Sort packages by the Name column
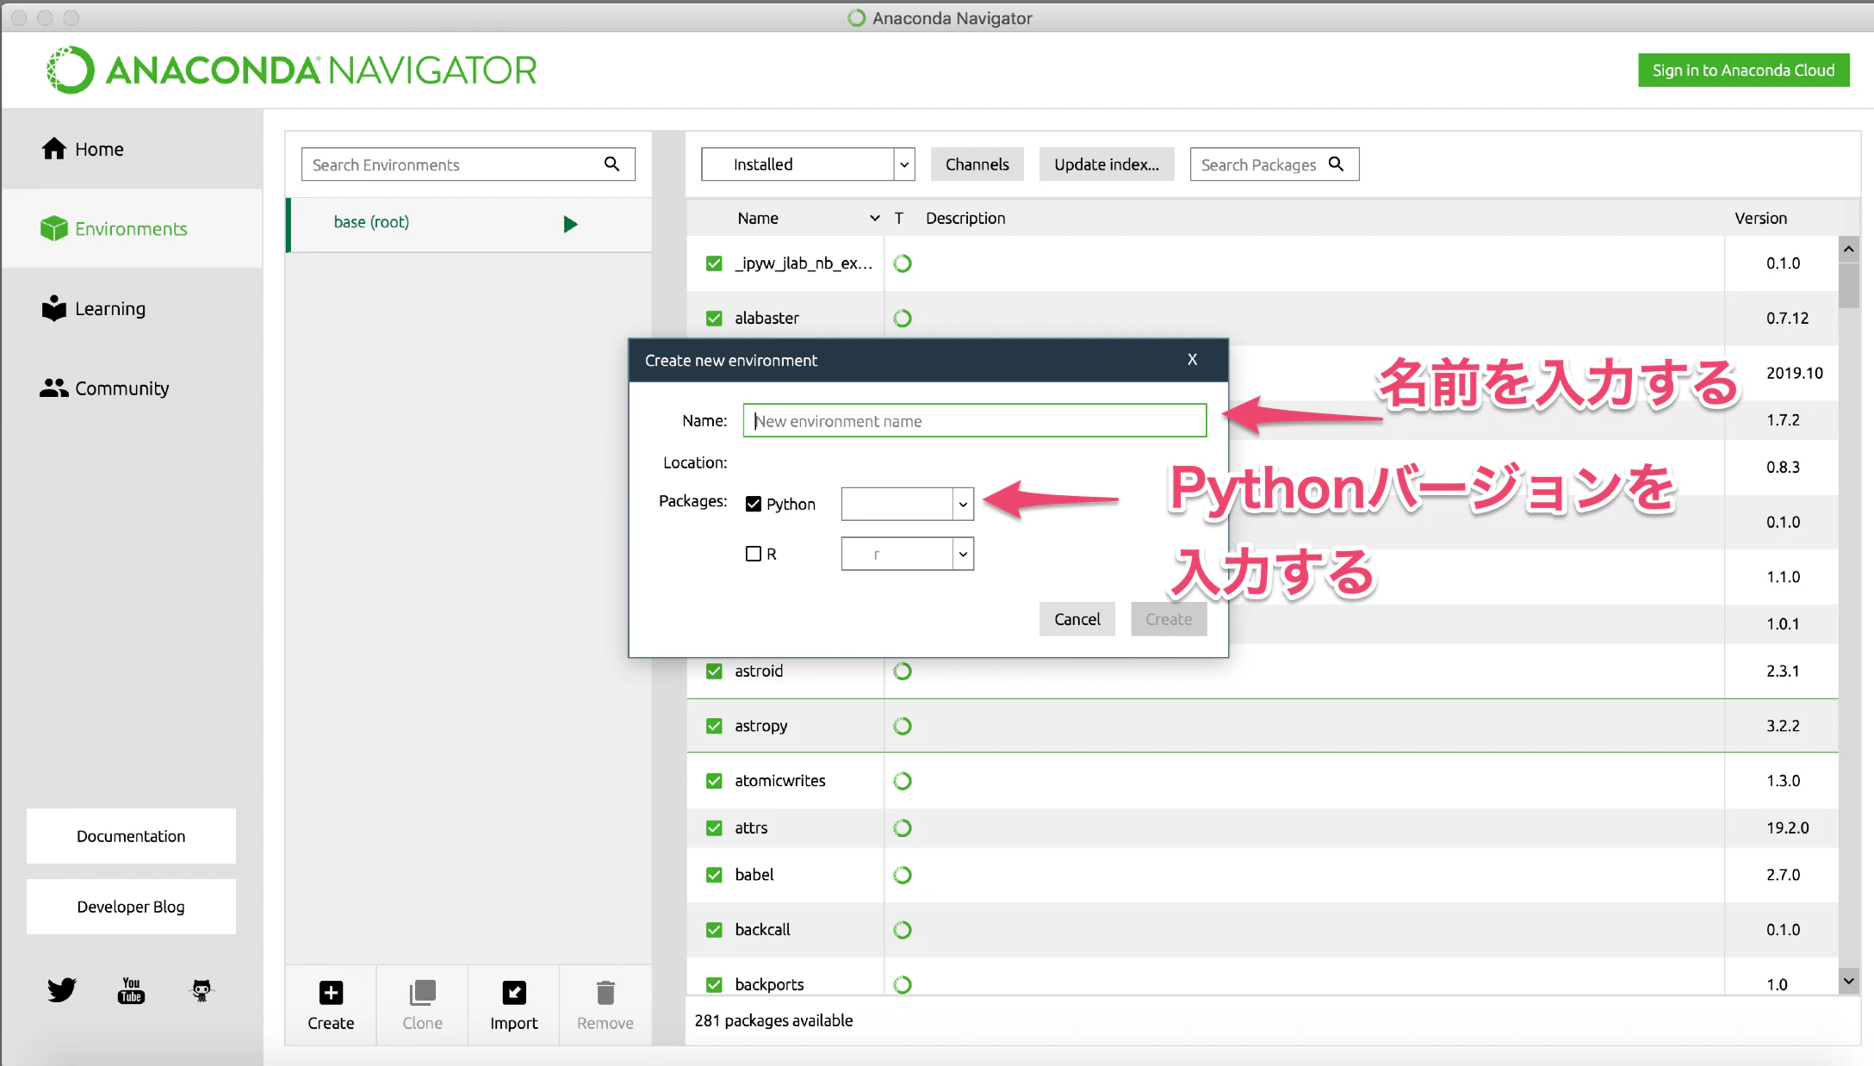The width and height of the screenshot is (1874, 1066). click(x=758, y=219)
